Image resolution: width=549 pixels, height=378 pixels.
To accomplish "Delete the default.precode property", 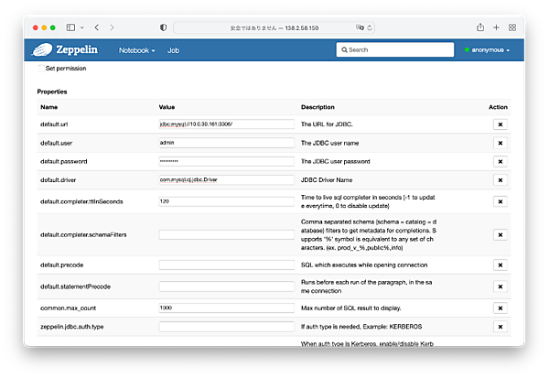I will pos(500,265).
